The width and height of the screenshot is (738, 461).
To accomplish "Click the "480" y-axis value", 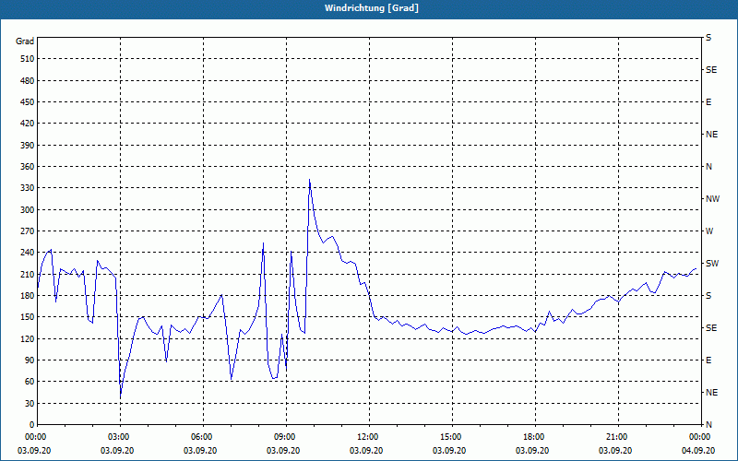I will [x=28, y=80].
